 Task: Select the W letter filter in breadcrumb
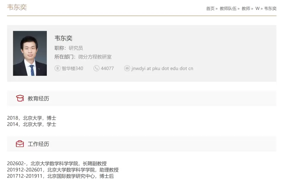tap(257, 9)
